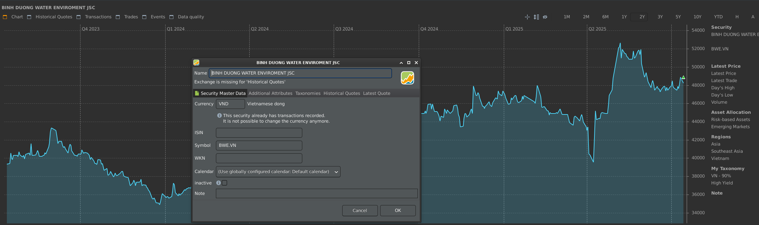Click the info icon beside currency notice
This screenshot has width=759, height=225.
(220, 115)
